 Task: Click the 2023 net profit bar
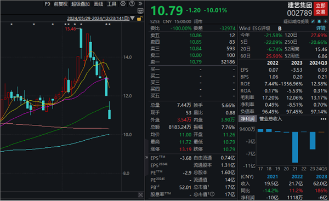pyautogui.click(x=313, y=140)
